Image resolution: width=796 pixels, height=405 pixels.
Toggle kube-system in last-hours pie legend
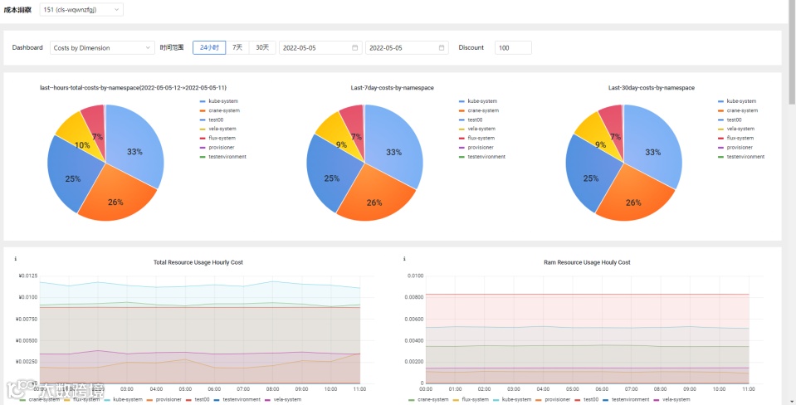coord(219,101)
